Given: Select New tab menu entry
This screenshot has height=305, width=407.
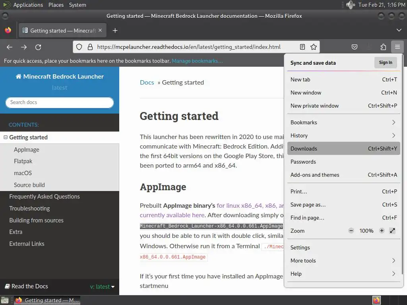Looking at the screenshot, I should click(x=344, y=79).
